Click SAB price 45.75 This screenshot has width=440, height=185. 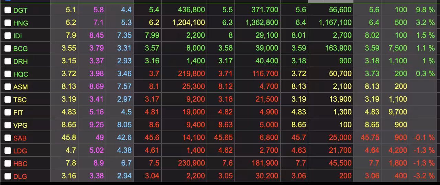[370, 138]
